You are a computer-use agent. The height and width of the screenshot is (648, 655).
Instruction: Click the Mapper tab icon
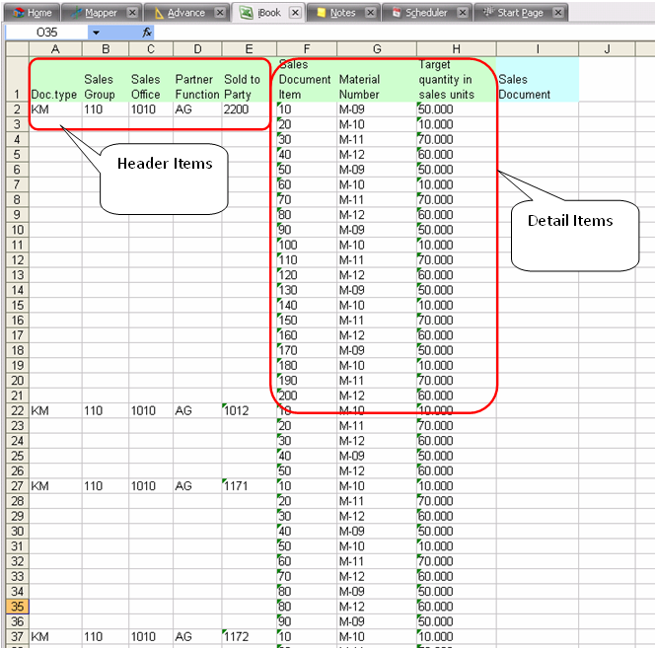point(77,13)
